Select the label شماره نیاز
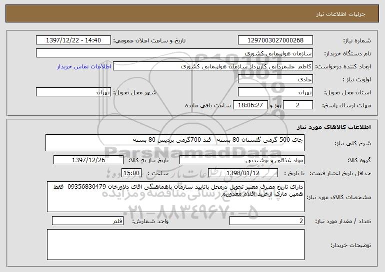385x272 pixels. point(357,41)
